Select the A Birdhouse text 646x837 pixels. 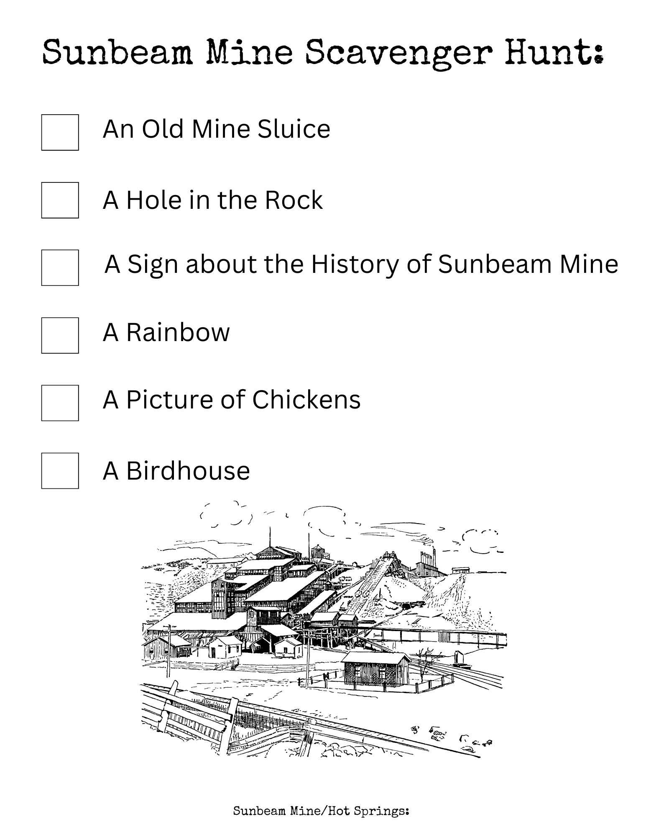tap(176, 470)
